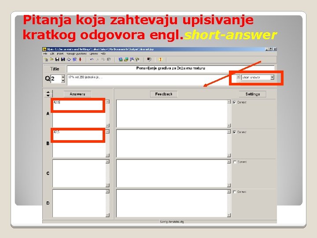The width and height of the screenshot is (317, 238).
Task: Click answer B scrollbar down arrow
Action: coord(107,155)
